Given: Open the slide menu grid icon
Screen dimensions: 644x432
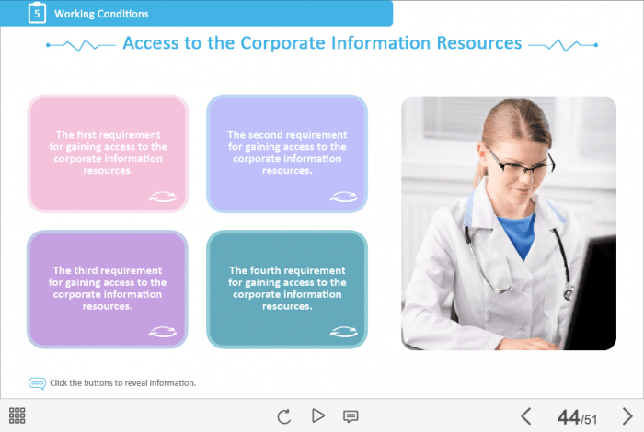Looking at the screenshot, I should (x=17, y=415).
